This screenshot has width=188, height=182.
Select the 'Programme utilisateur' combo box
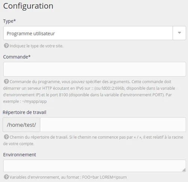(x=94, y=33)
